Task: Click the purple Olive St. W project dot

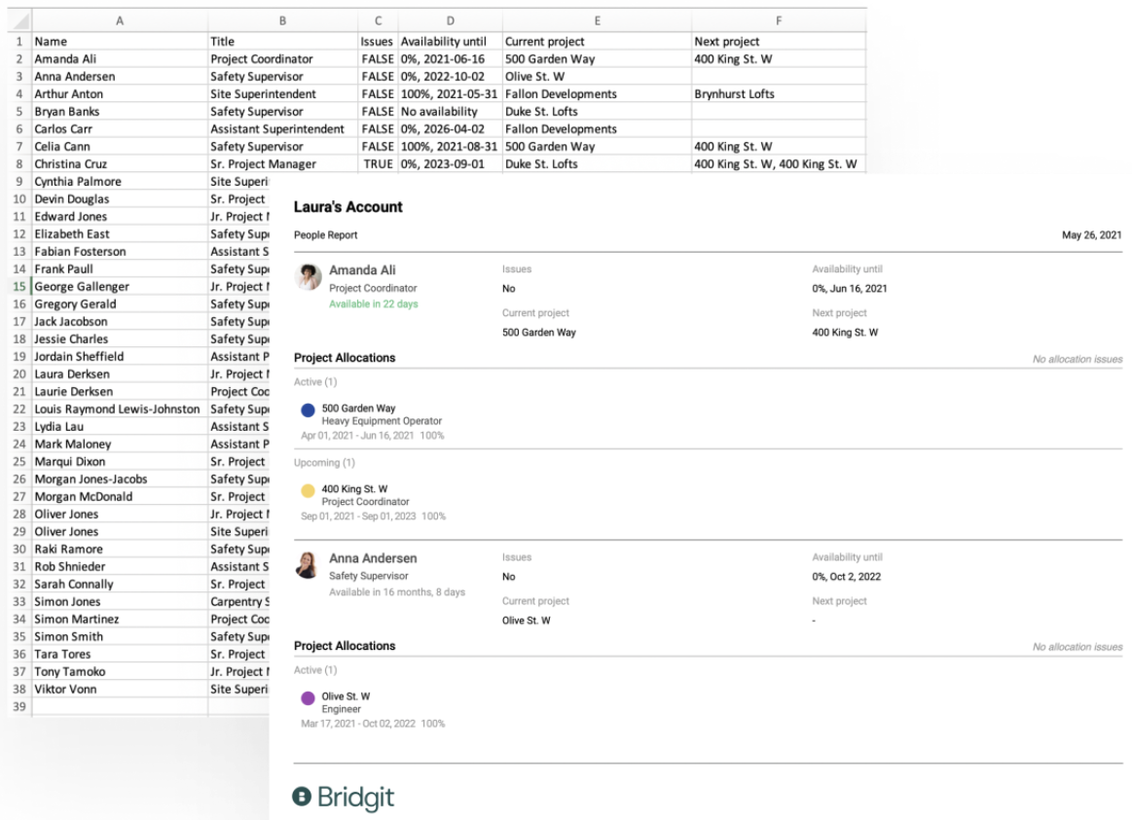Action: [308, 698]
